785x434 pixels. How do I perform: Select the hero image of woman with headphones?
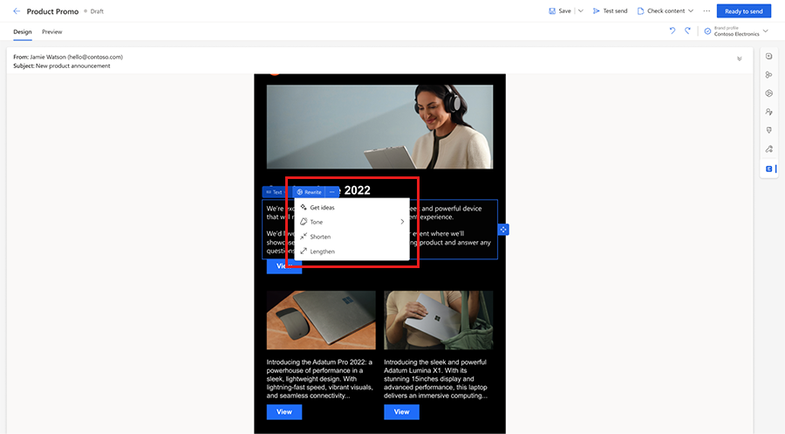point(379,127)
